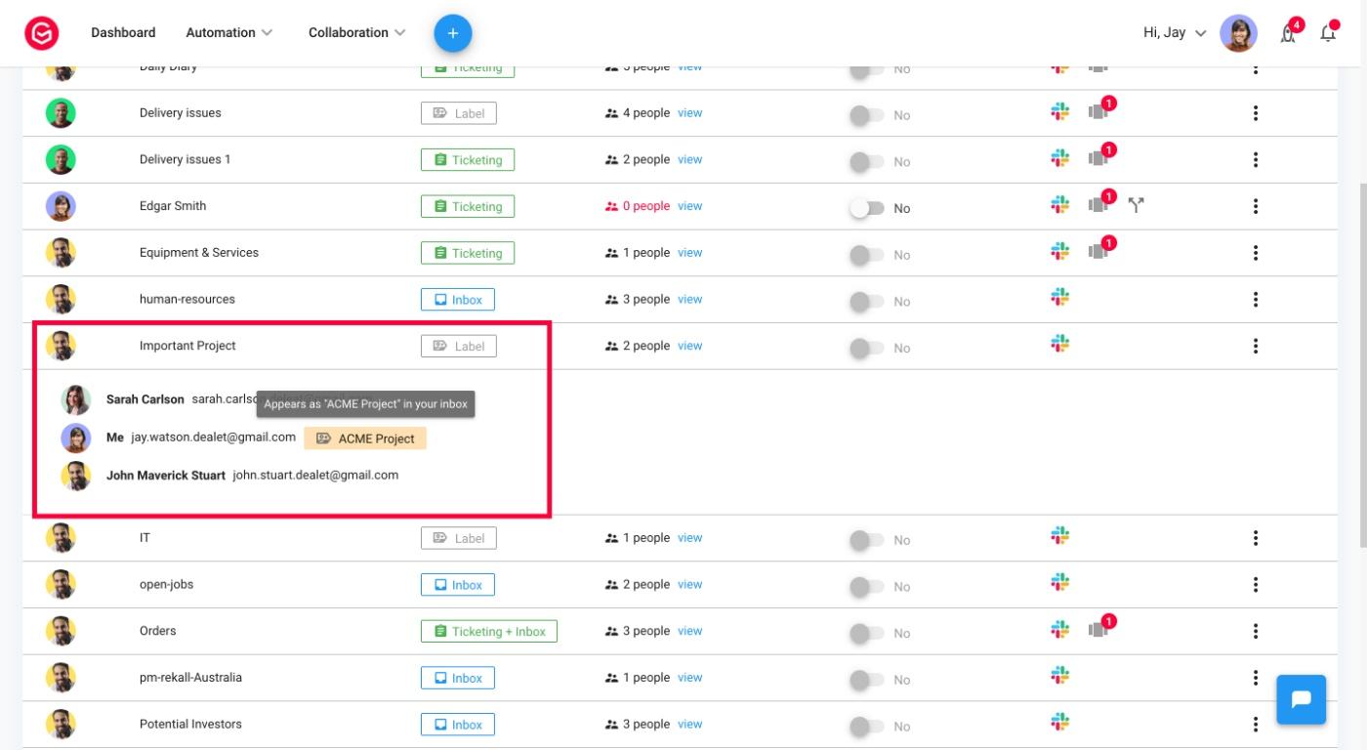View people in Potential Investors

[690, 724]
